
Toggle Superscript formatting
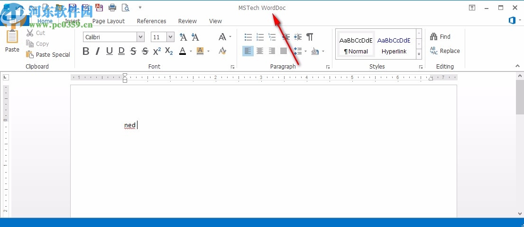coord(157,51)
